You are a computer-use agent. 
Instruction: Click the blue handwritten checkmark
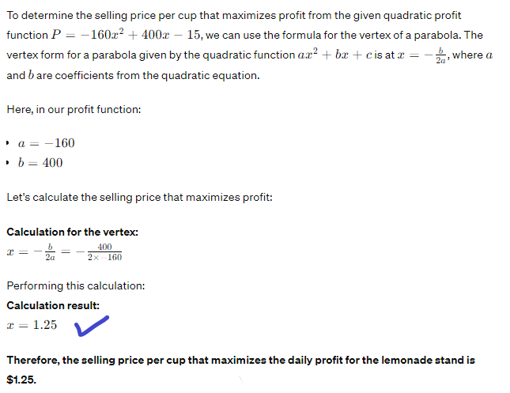[x=91, y=325]
